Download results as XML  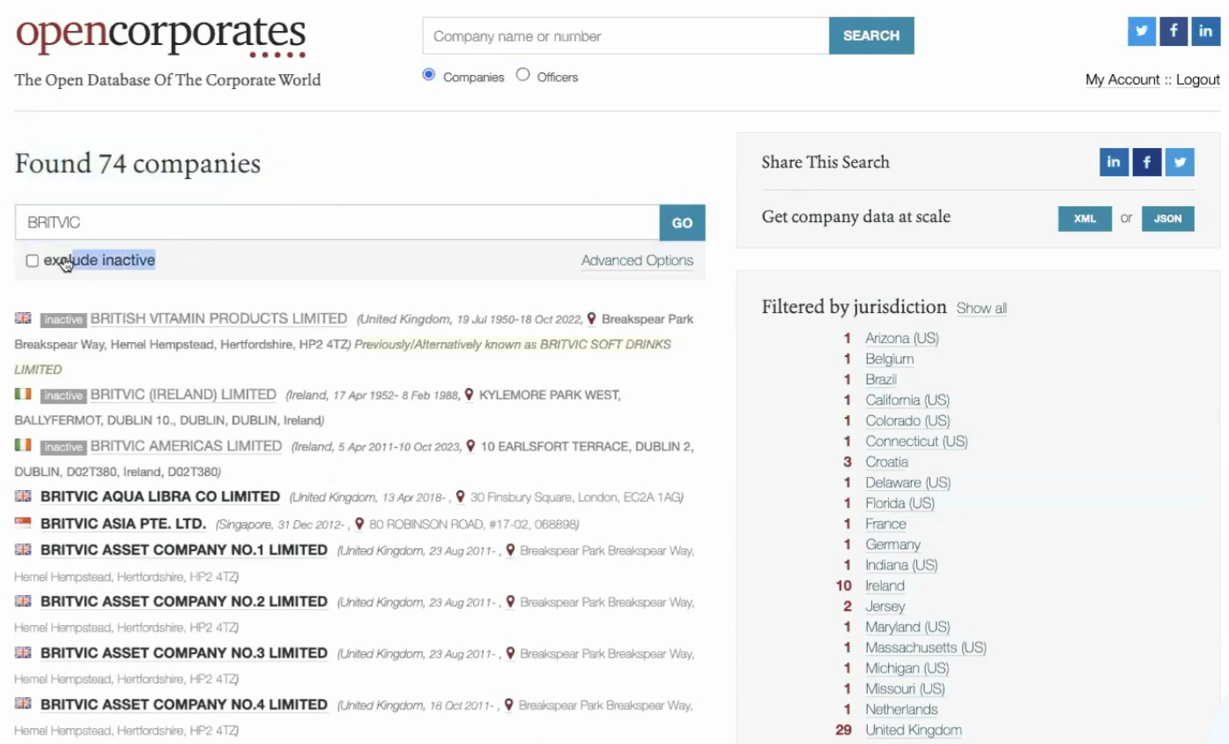(x=1085, y=219)
